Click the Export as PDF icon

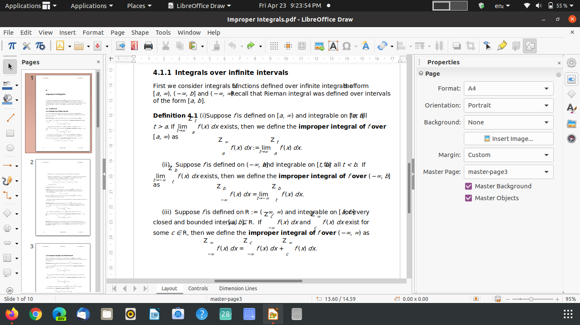tap(134, 46)
